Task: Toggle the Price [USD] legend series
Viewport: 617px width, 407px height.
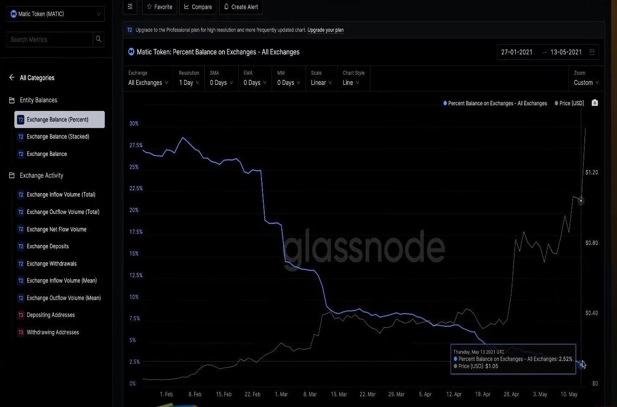Action: (569, 103)
